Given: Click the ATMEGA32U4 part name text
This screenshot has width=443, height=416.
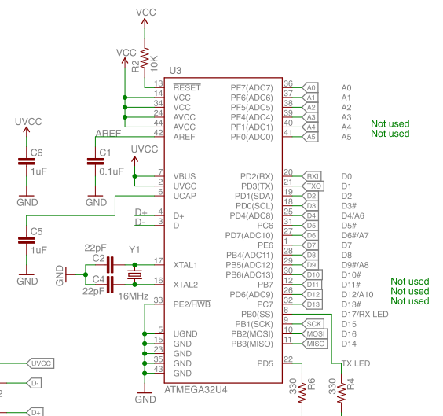Looking at the screenshot, I should 196,390.
